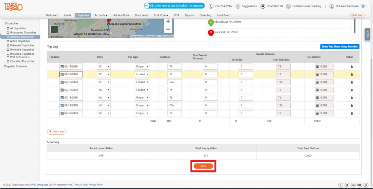Viewport: 373px width, 189px height.
Task: Open the Pinterest social link
Action: click(366, 185)
